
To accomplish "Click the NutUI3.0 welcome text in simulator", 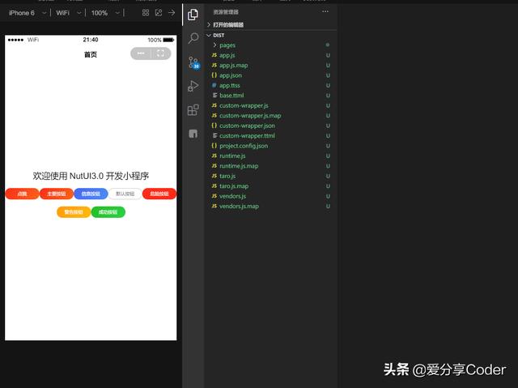I will pyautogui.click(x=91, y=176).
